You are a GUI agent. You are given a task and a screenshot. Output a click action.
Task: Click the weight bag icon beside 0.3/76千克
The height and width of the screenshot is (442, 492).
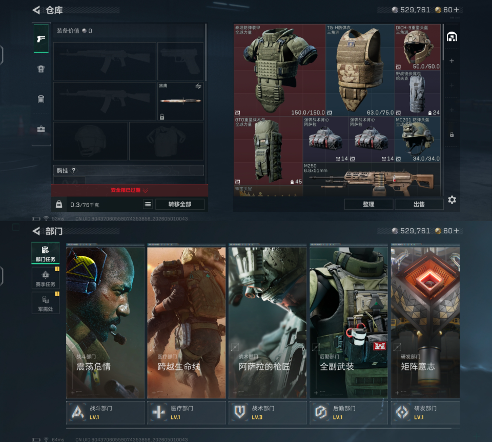(59, 204)
